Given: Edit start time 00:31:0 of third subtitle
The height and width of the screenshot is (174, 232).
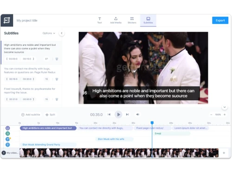Looking at the screenshot, I should point(13,99).
